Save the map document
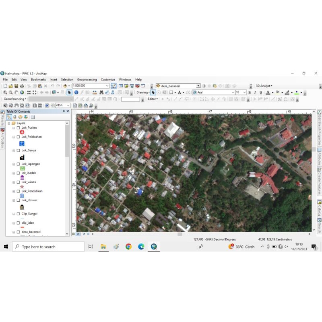The width and height of the screenshot is (322, 322). point(16,86)
